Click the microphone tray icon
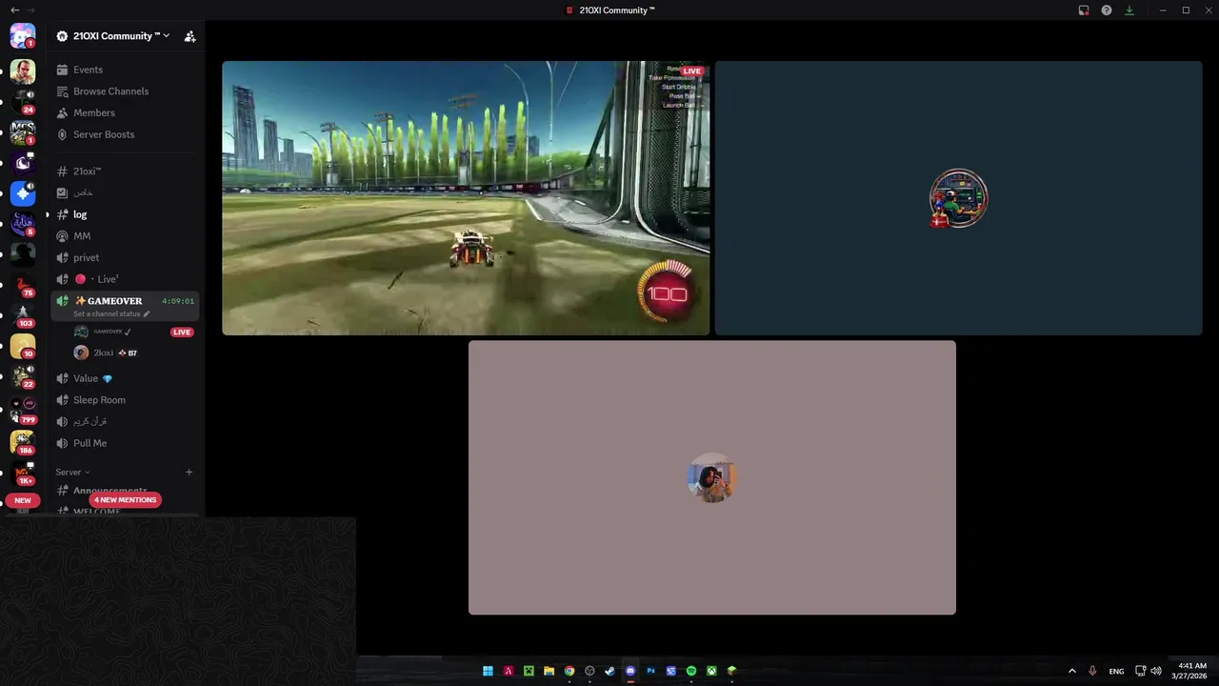Viewport: 1219px width, 686px height. [x=1092, y=671]
